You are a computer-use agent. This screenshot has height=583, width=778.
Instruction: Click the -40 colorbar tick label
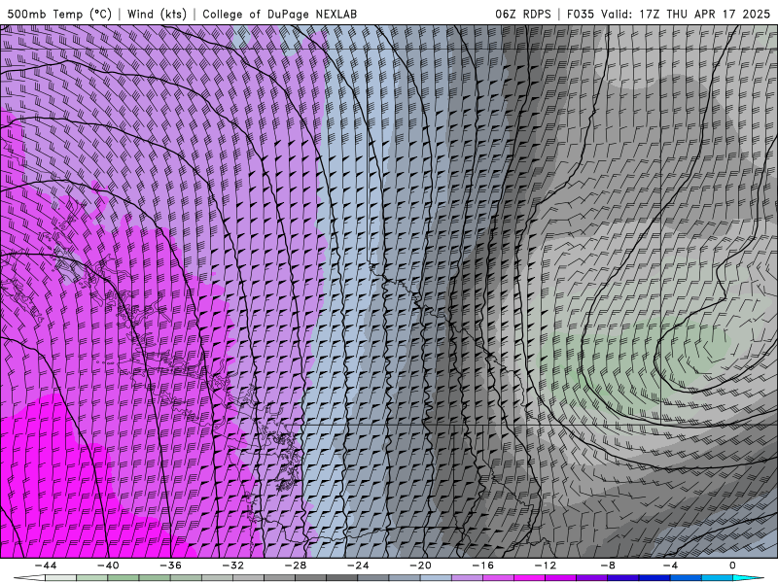pos(108,566)
